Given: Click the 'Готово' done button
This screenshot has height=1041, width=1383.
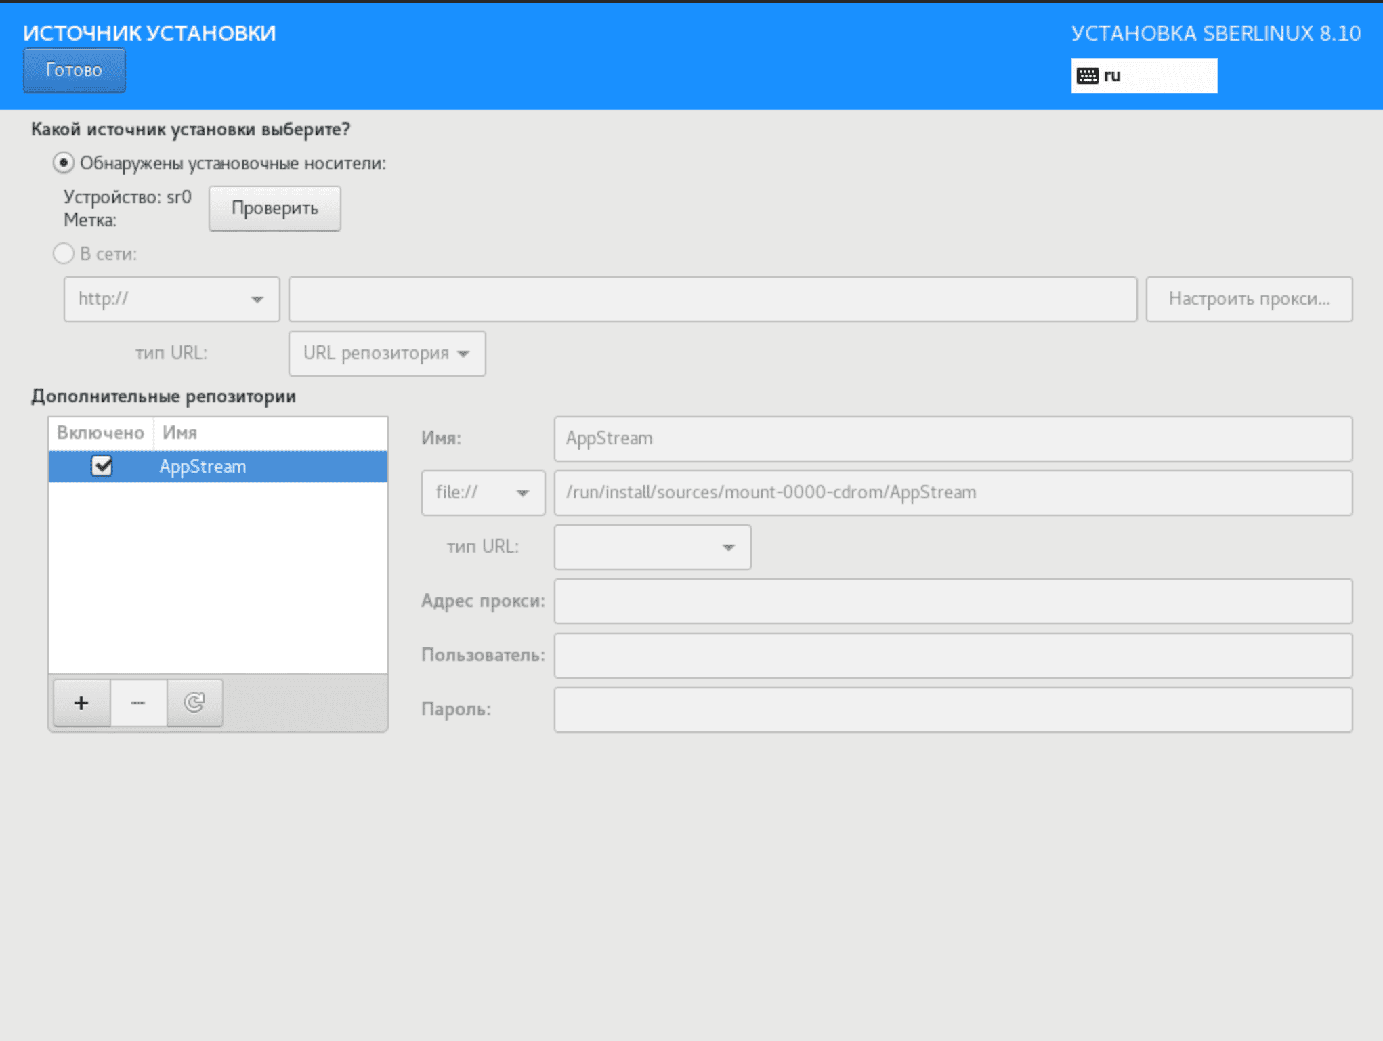Looking at the screenshot, I should pyautogui.click(x=74, y=70).
